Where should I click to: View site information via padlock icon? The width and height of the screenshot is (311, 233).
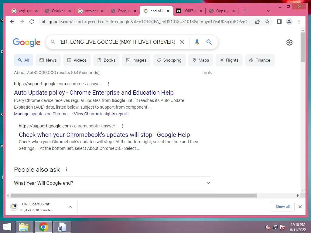pyautogui.click(x=44, y=22)
